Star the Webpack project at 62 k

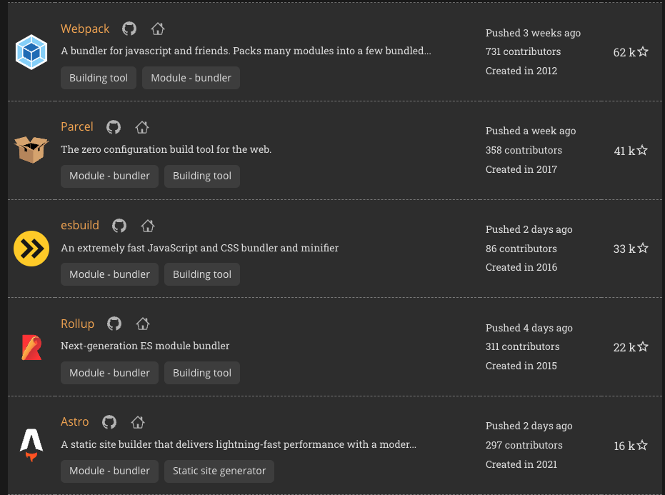click(643, 52)
